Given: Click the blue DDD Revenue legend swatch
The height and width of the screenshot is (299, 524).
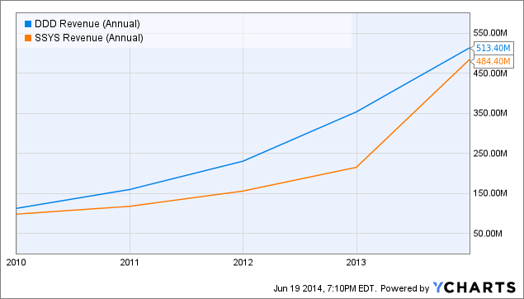Looking at the screenshot, I should point(28,24).
